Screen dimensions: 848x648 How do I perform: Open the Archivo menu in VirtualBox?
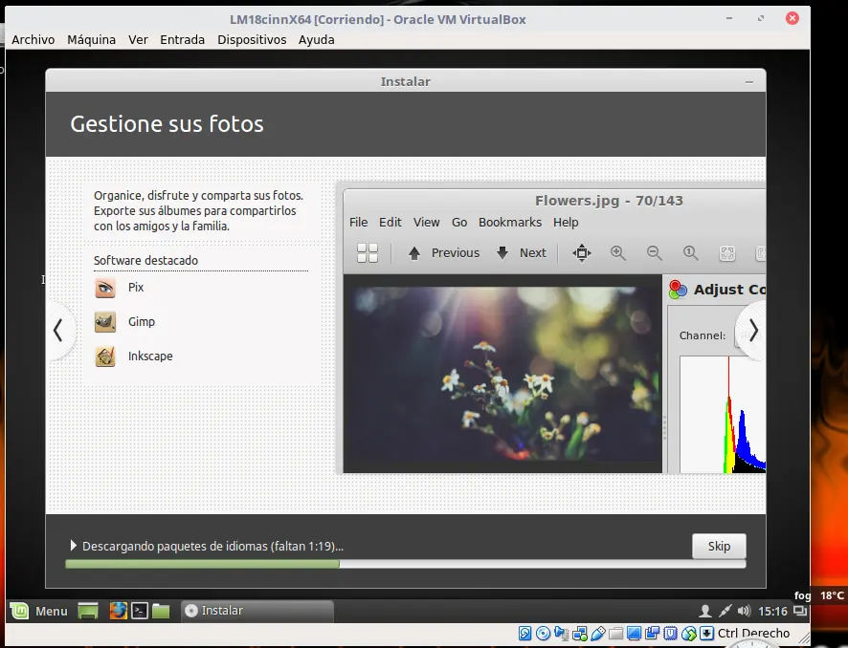tap(33, 40)
